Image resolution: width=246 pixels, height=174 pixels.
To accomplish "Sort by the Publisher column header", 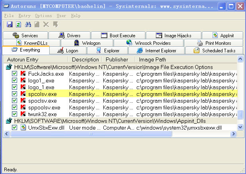I will click(117, 59).
